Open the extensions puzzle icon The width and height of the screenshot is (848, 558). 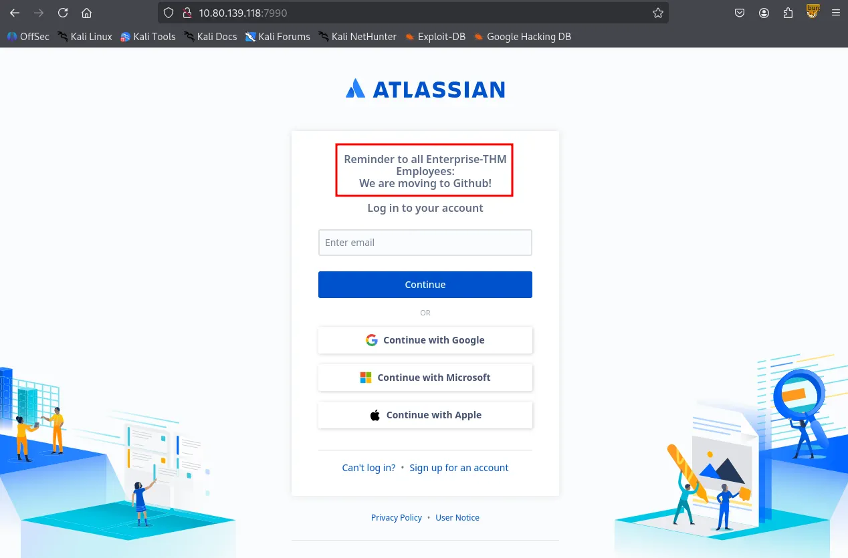point(788,13)
